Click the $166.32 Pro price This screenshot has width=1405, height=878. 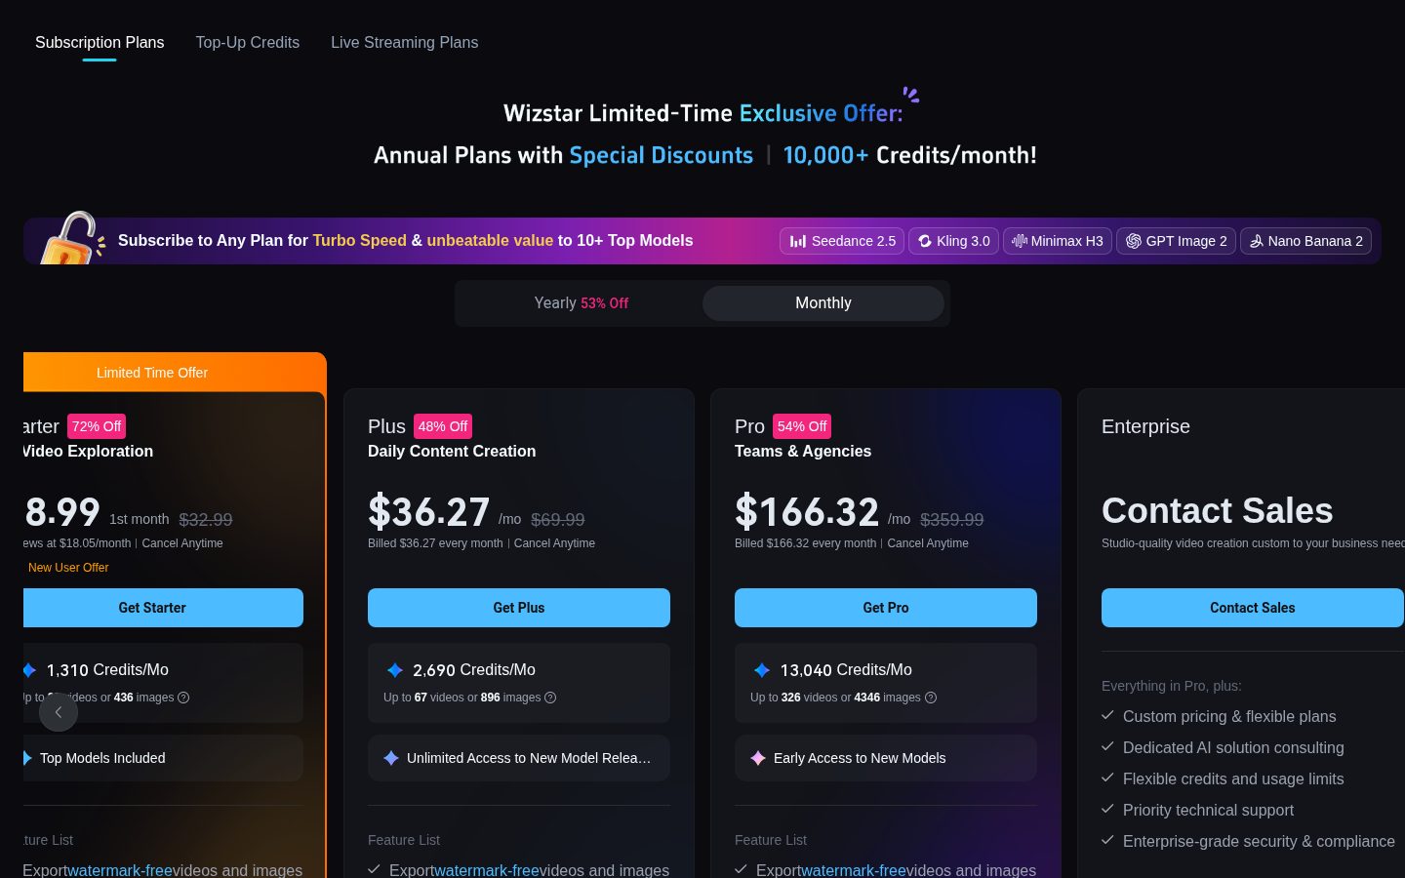click(807, 512)
